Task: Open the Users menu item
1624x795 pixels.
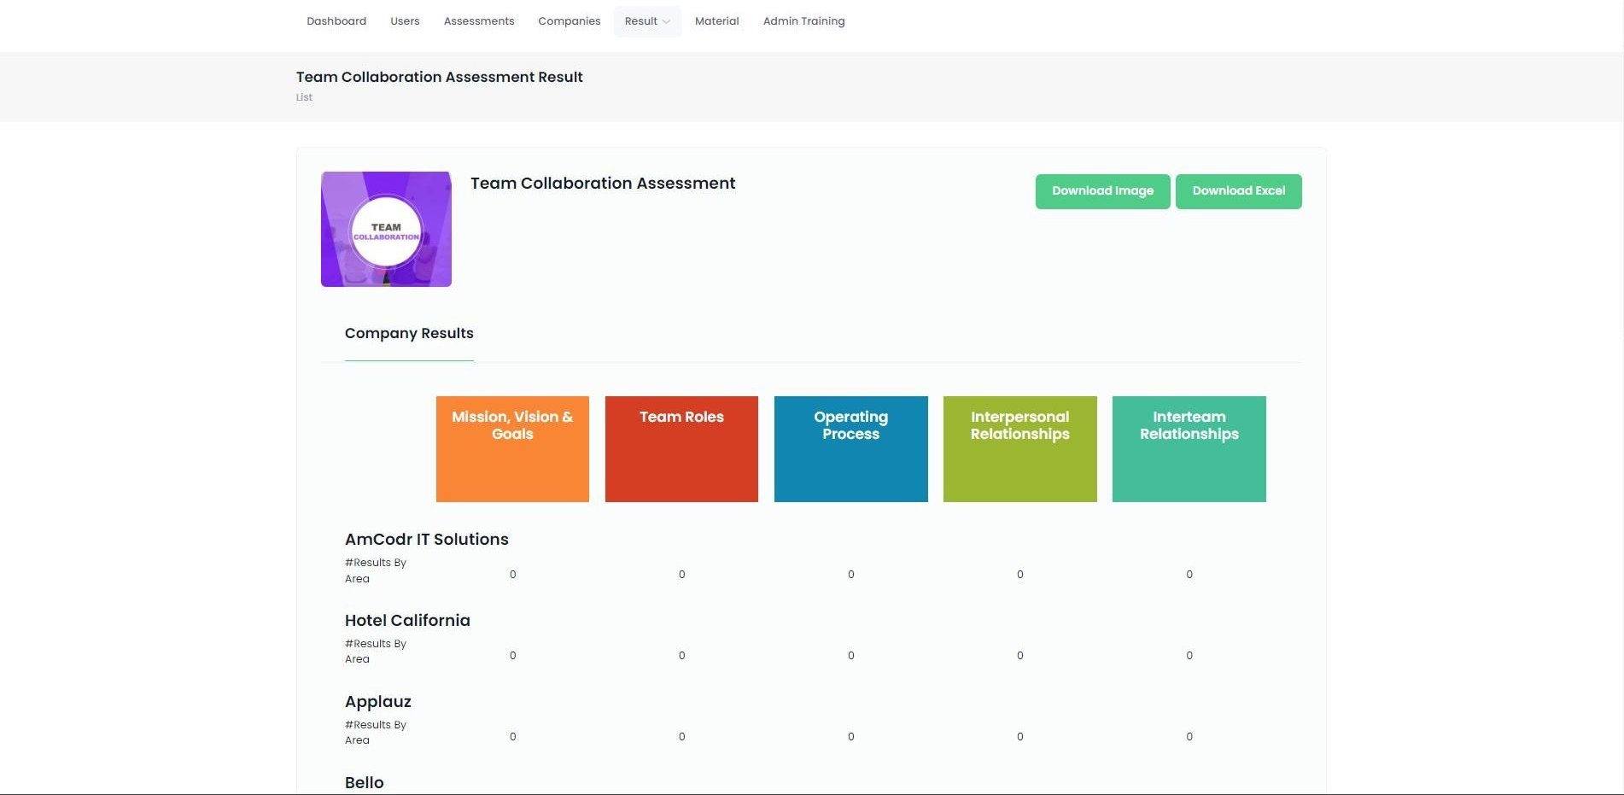Action: pyautogui.click(x=405, y=21)
